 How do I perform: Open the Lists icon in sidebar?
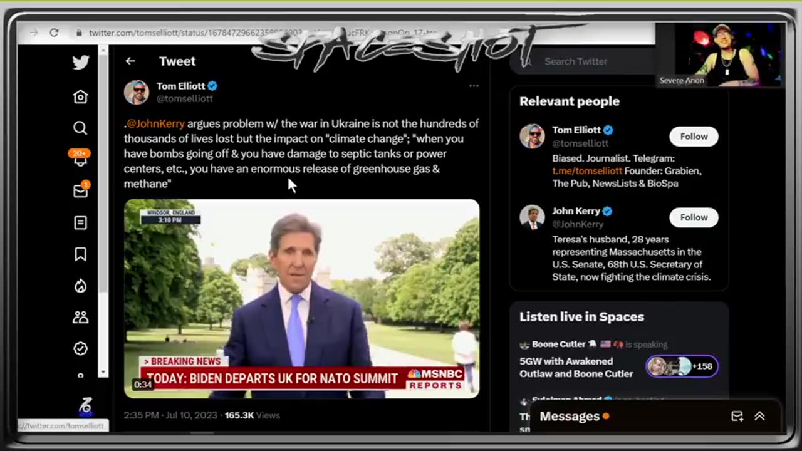click(80, 222)
